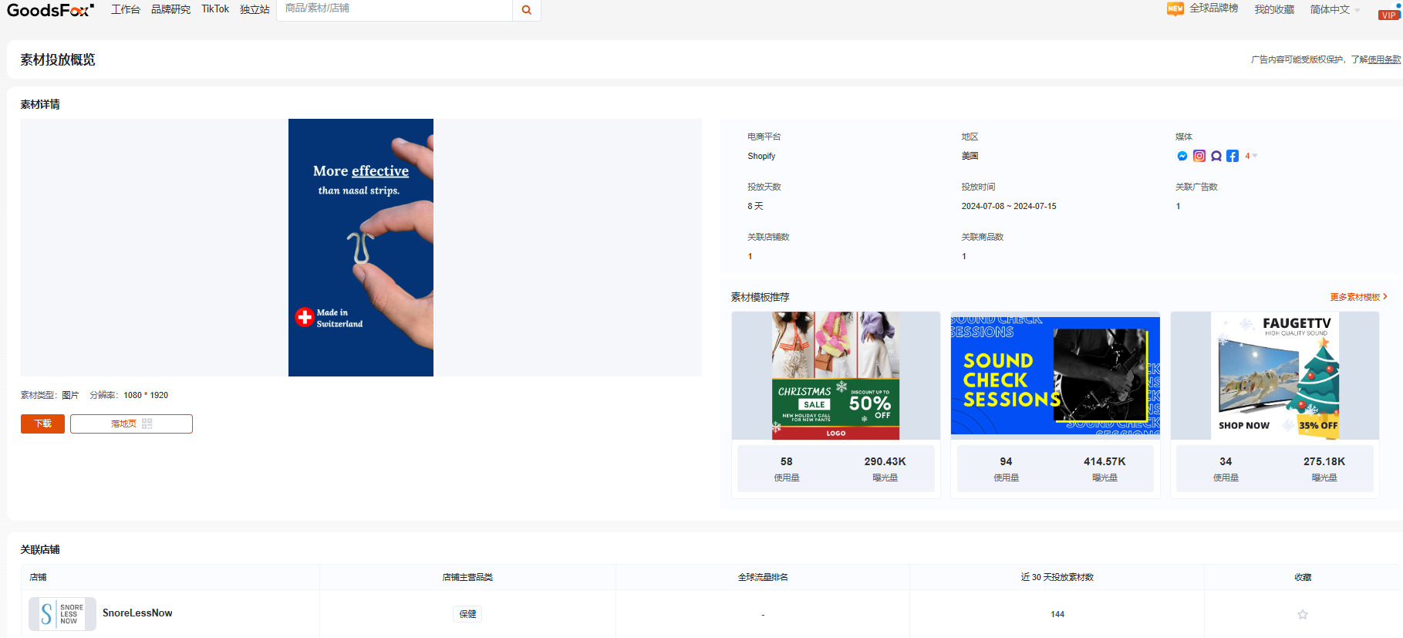Click the 34 usage count
This screenshot has width=1403, height=638.
pos(1226,461)
